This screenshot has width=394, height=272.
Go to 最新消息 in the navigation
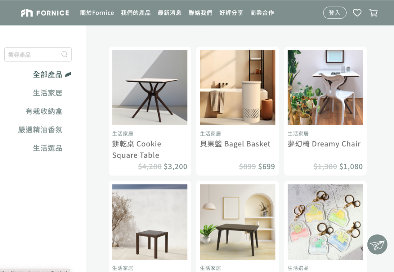170,13
